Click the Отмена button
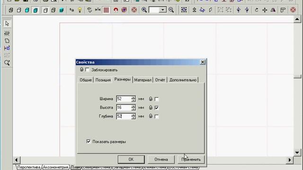The image size is (303, 170). [161, 160]
